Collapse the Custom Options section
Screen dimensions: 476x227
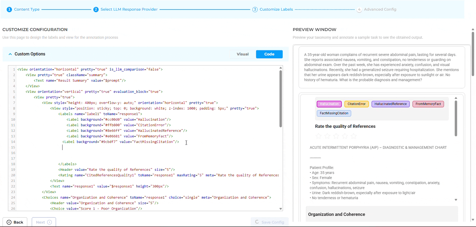(10, 54)
